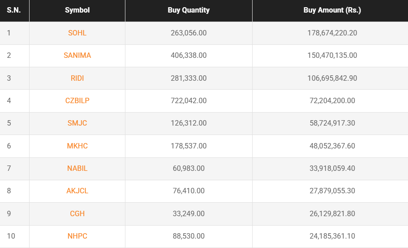Screen dimensions: 408x248
Task: Open the SANIMA symbol link
Action: coord(77,55)
